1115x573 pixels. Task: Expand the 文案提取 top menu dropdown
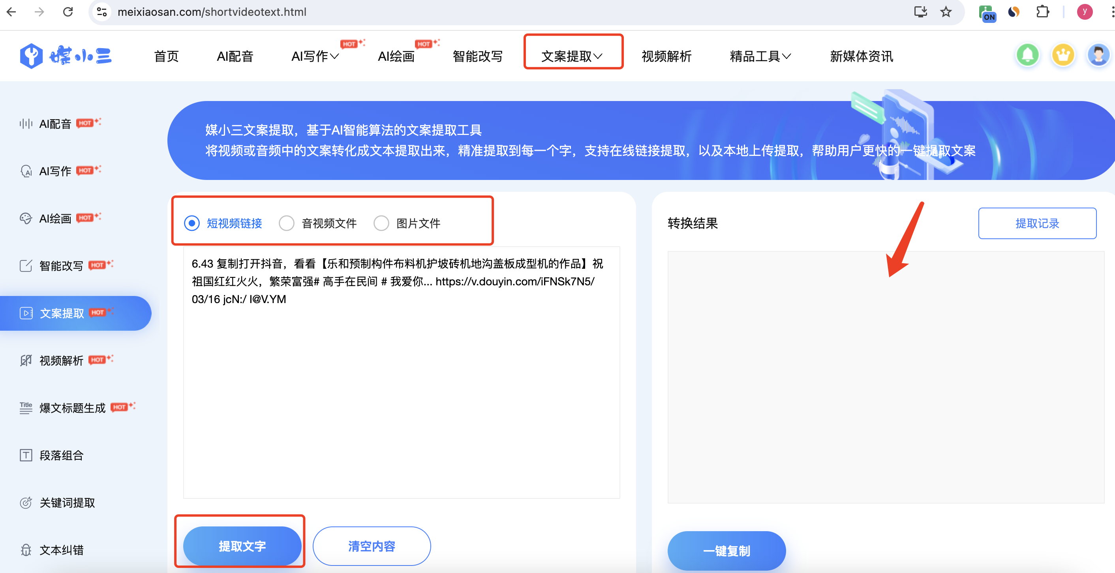tap(572, 56)
